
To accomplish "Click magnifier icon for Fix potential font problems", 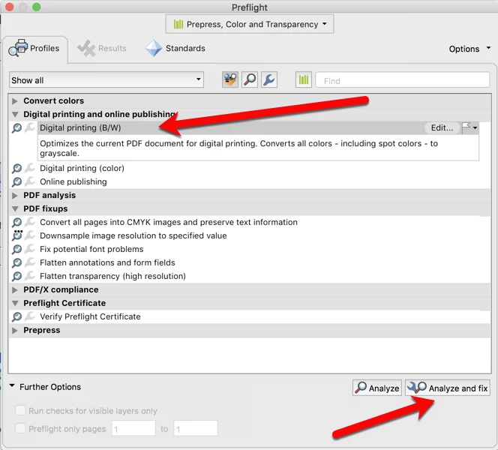I will [x=16, y=249].
